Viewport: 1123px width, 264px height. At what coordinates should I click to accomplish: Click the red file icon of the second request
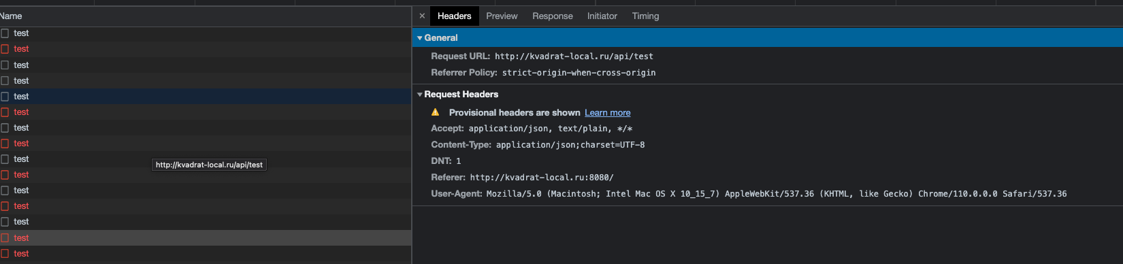(x=5, y=48)
